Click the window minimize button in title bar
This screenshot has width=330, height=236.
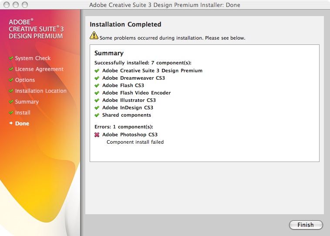(x=16, y=5)
